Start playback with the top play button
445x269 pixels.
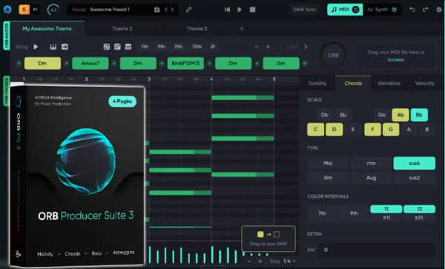(x=240, y=10)
